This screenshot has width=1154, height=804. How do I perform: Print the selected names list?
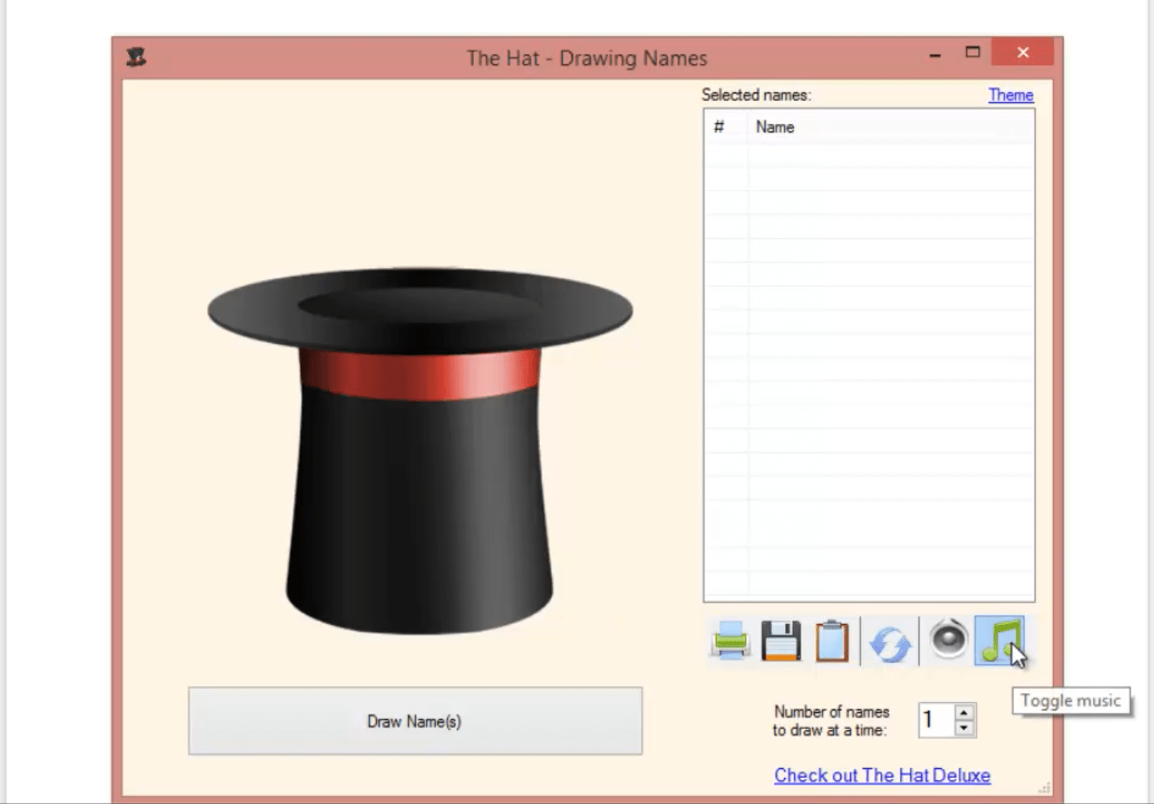pos(729,641)
